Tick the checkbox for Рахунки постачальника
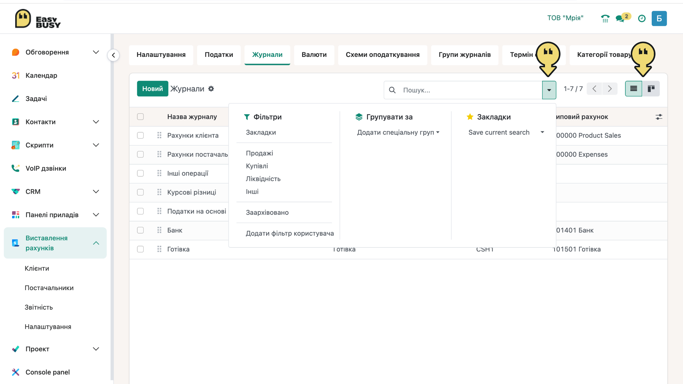Screen dimensions: 683x384 click(141, 154)
